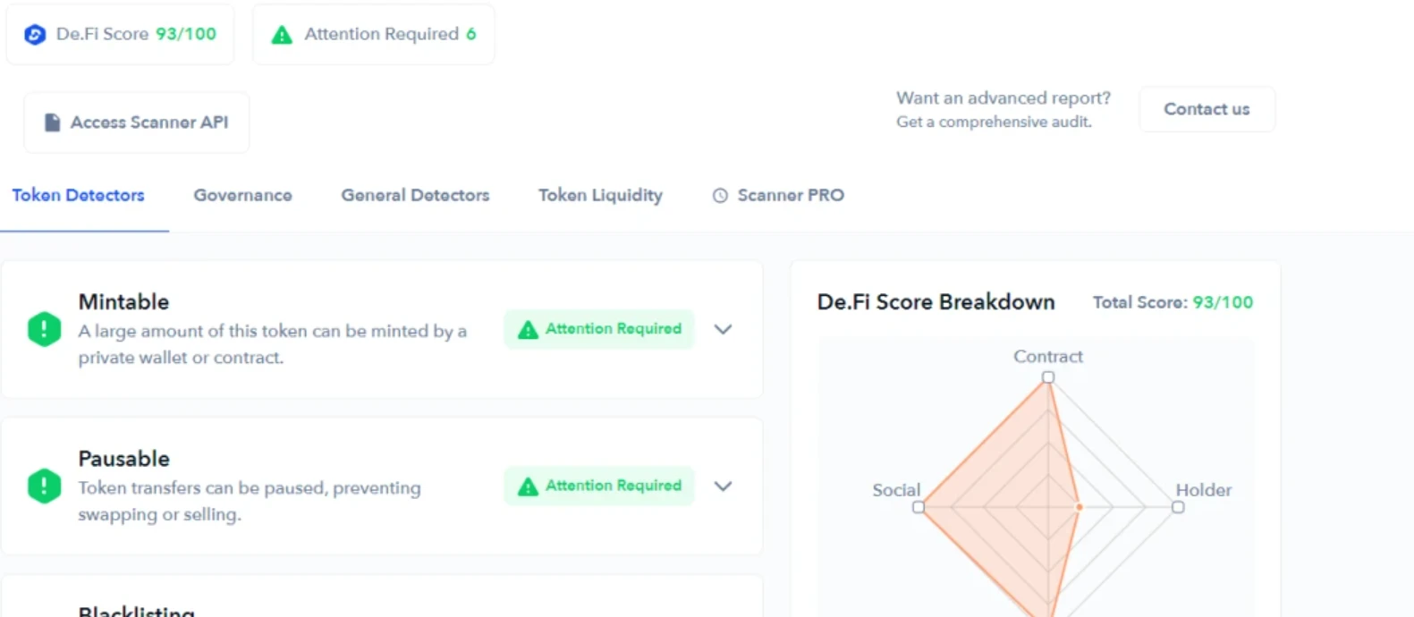Click warning triangle in Mintable status badge

pos(529,329)
